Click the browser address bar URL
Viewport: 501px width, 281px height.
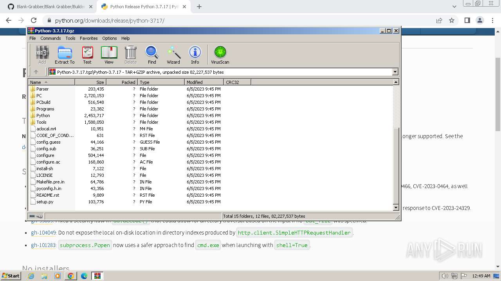pos(110,20)
